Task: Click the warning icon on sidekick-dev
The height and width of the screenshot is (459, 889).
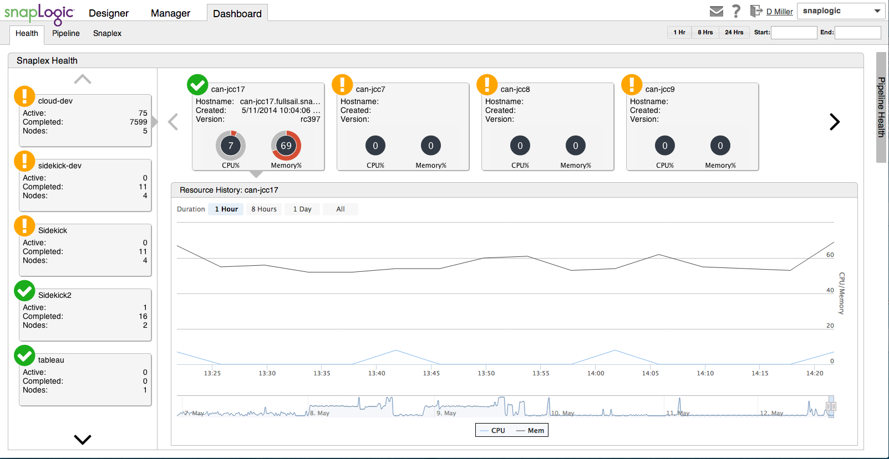Action: (24, 161)
